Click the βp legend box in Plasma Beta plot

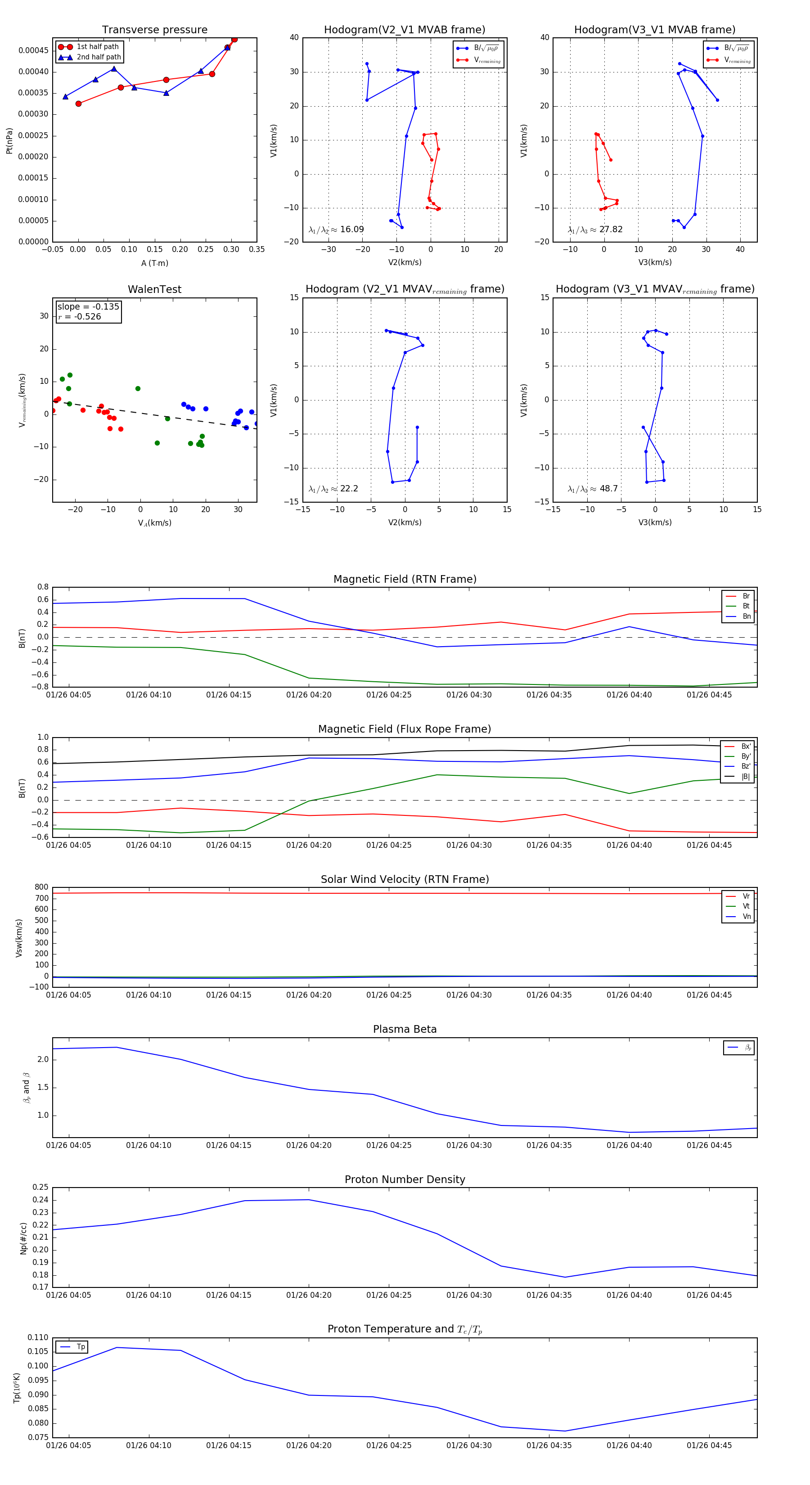click(738, 1048)
